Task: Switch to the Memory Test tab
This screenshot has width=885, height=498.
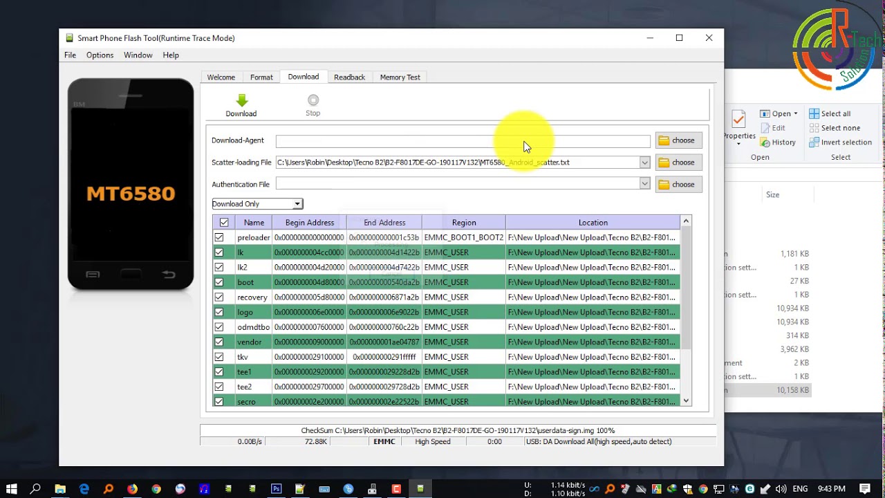Action: pos(400,77)
